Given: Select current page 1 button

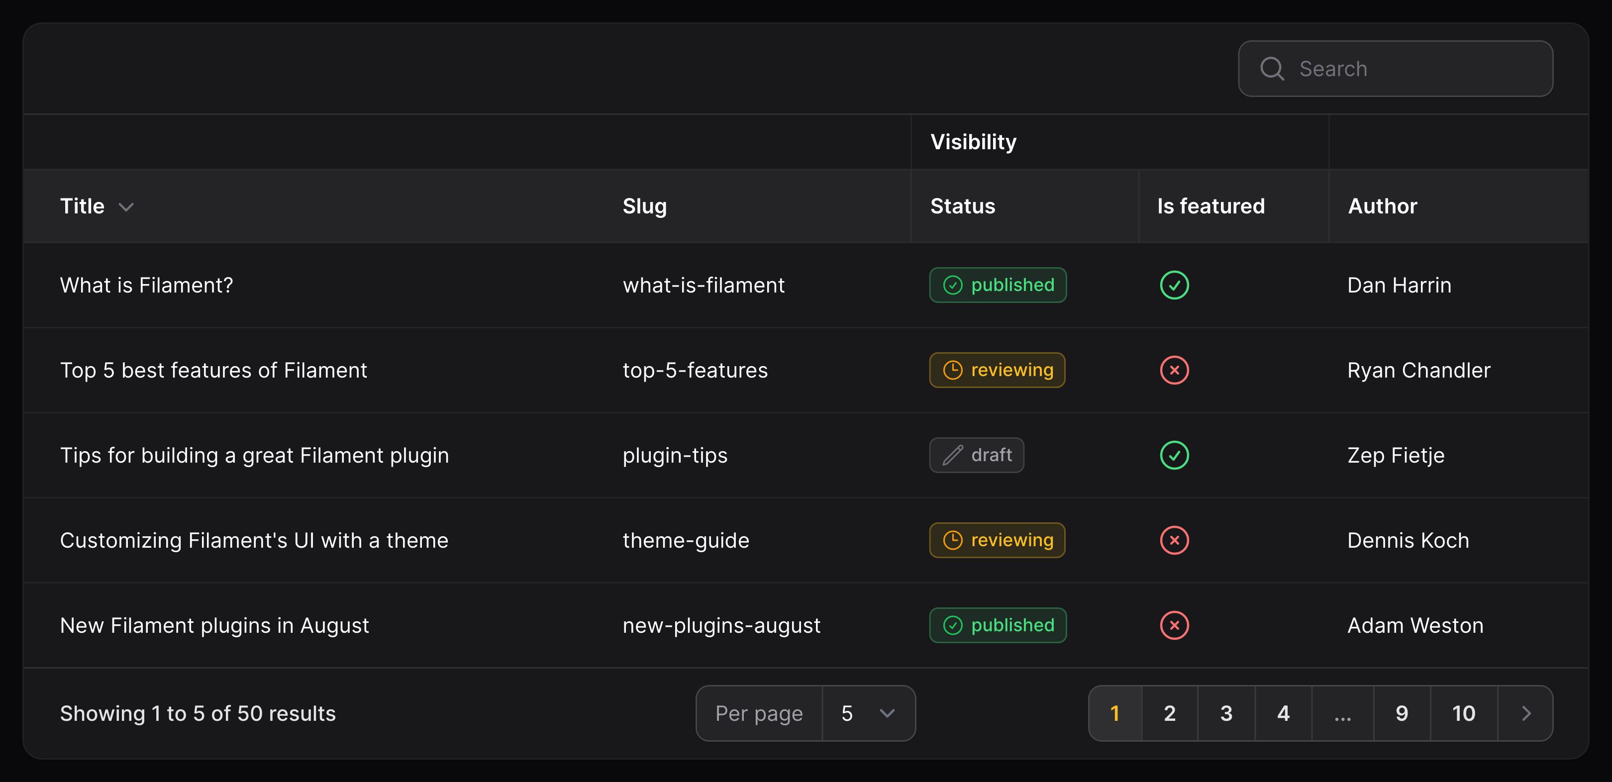Looking at the screenshot, I should point(1115,714).
